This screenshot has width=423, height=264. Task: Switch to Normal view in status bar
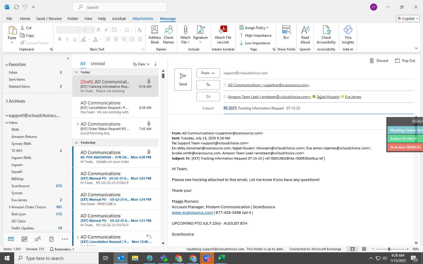pos(352,249)
